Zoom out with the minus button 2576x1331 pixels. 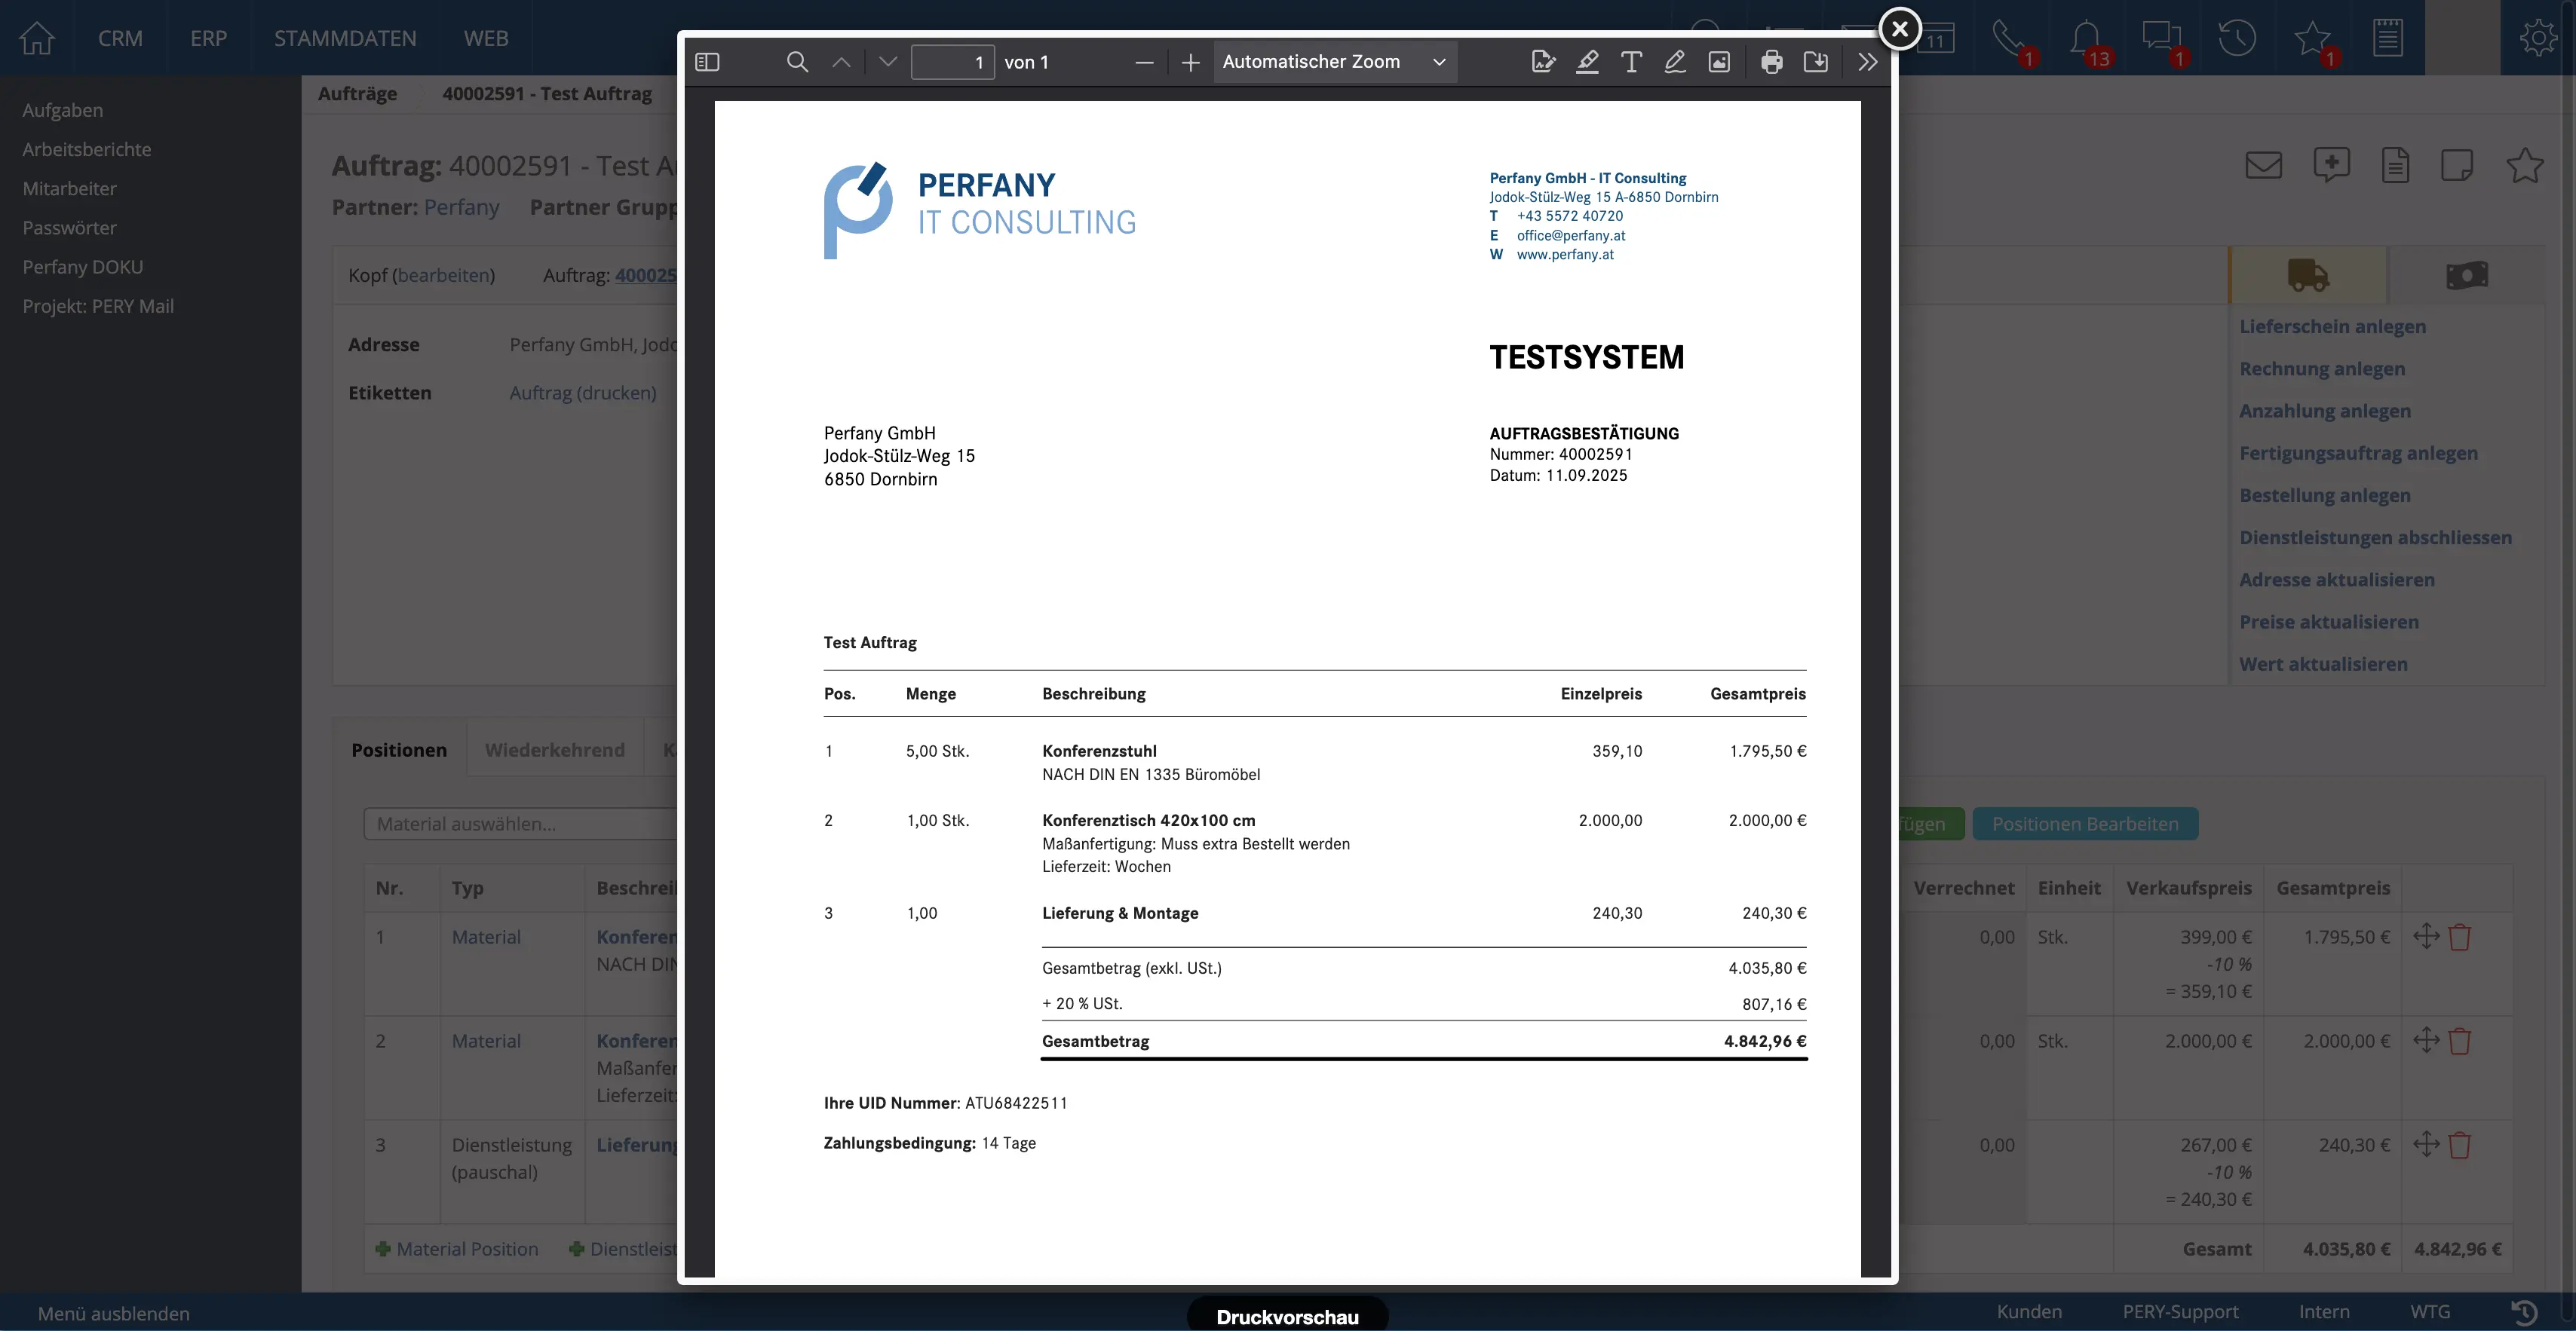tap(1144, 63)
